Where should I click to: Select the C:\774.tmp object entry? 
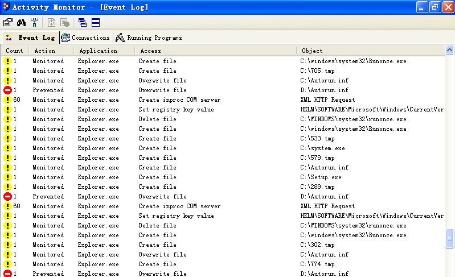(317, 264)
